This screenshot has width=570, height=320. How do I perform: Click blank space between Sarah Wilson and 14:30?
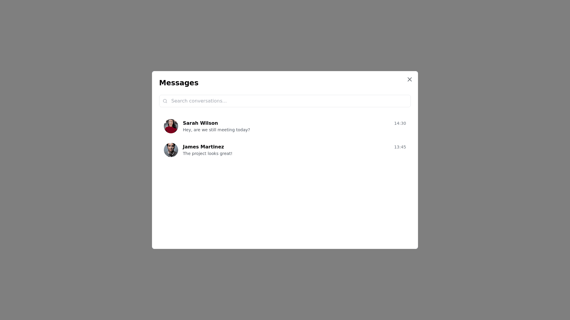click(306, 123)
